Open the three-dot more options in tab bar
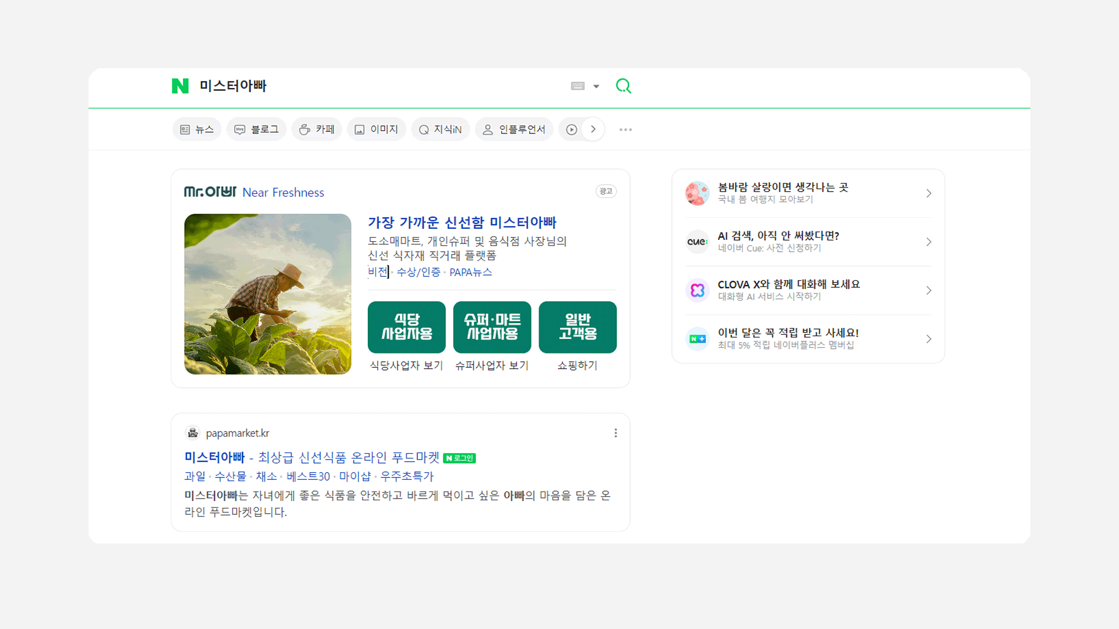This screenshot has height=629, width=1119. 625,129
